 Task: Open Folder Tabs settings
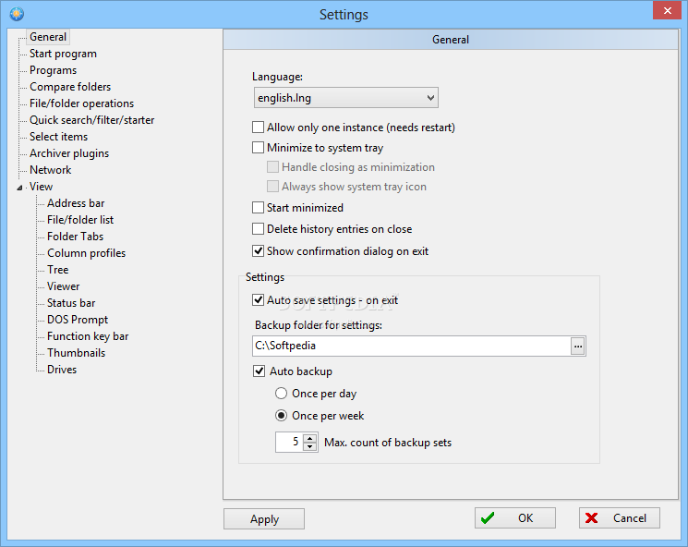[x=76, y=237]
